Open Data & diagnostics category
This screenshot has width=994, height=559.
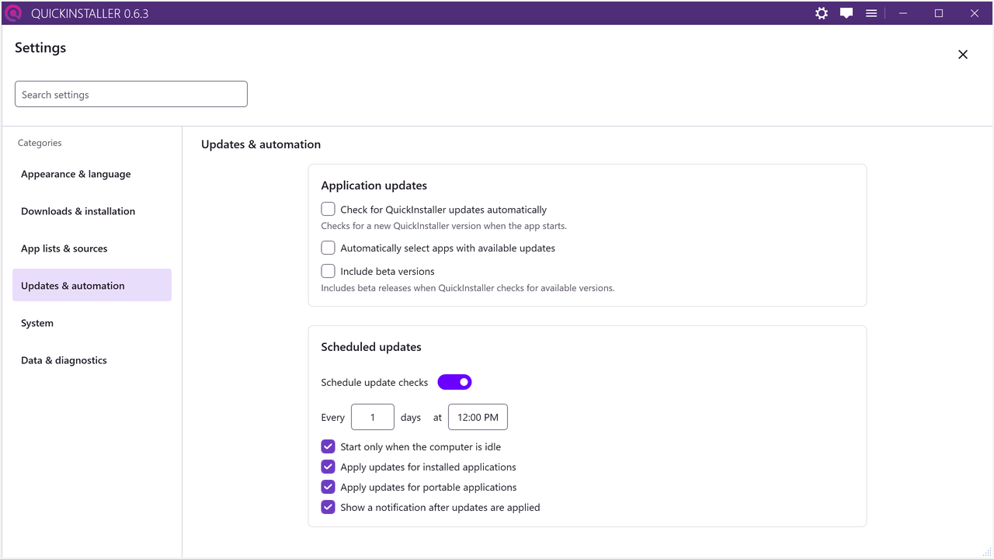pyautogui.click(x=92, y=360)
